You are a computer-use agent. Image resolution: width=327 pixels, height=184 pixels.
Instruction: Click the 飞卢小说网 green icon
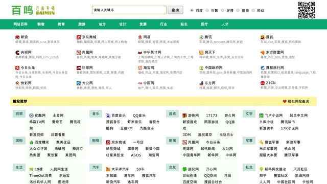pyautogui.click(x=261, y=116)
